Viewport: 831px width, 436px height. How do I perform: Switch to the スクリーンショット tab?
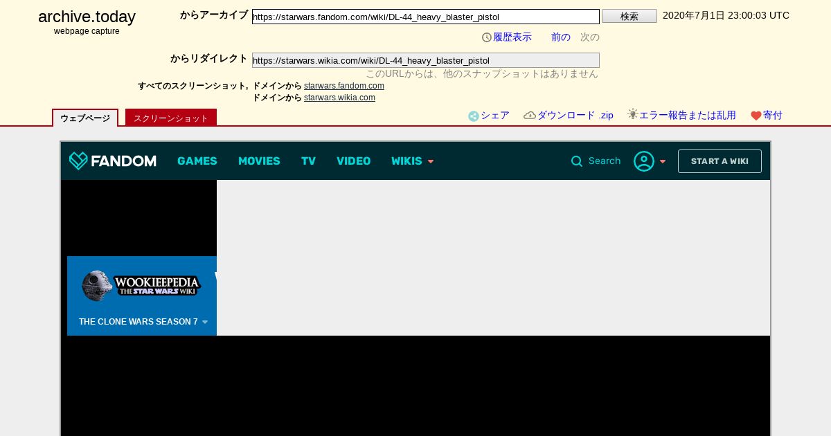tap(171, 118)
